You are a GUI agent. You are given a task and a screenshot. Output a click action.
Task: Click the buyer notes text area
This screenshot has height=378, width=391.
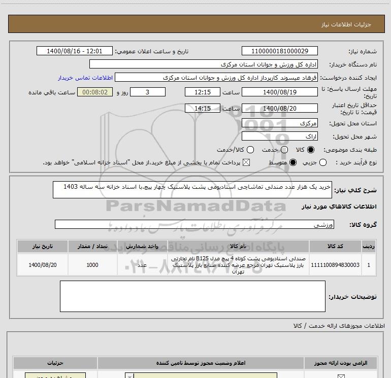pyautogui.click(x=192, y=296)
